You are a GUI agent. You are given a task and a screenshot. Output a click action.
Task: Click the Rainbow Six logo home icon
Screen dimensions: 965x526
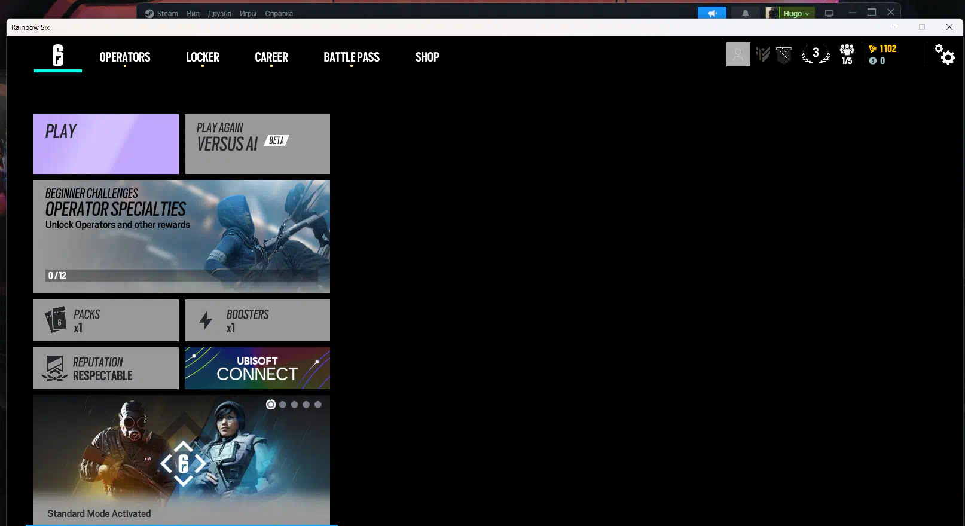coord(58,56)
